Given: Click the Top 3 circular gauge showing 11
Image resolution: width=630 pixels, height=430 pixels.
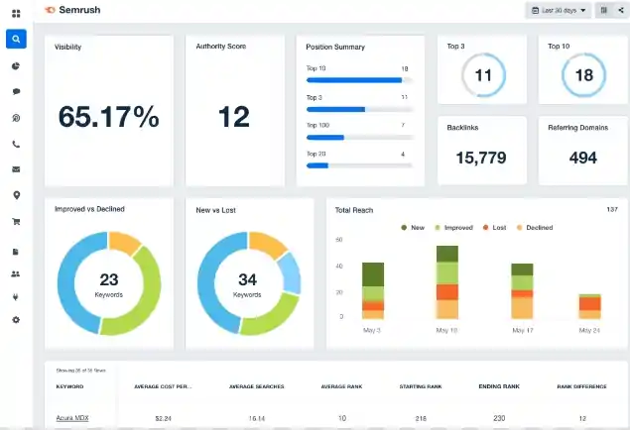Looking at the screenshot, I should (x=483, y=75).
